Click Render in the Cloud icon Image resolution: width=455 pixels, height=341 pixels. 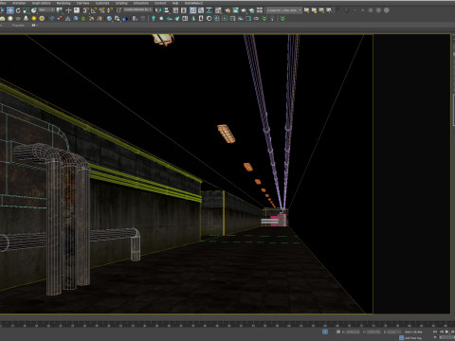[251, 10]
